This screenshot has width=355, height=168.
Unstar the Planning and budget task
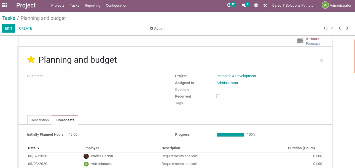coord(31,59)
